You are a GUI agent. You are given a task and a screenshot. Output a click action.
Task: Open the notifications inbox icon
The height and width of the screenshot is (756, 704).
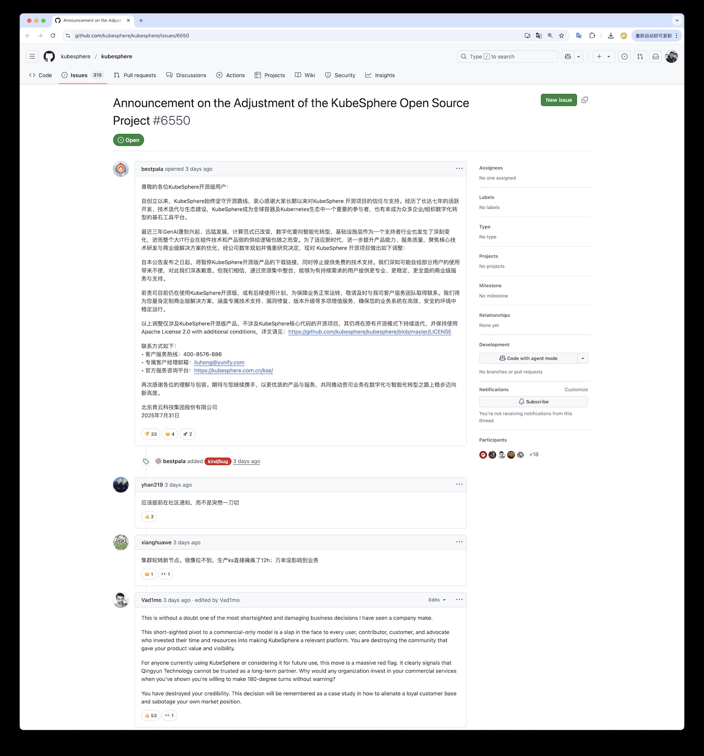click(656, 56)
